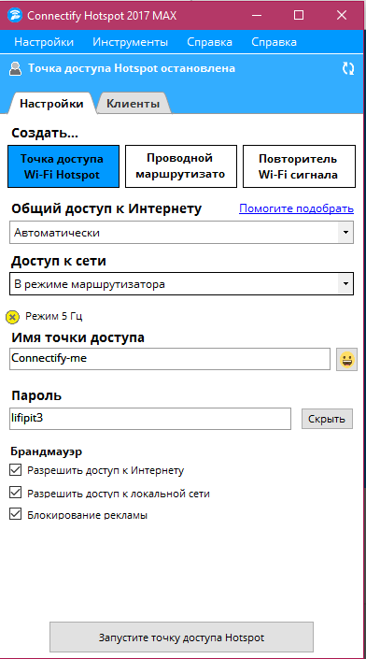The image size is (366, 659).
Task: Switch to the Клиенты tab
Action: tap(134, 104)
